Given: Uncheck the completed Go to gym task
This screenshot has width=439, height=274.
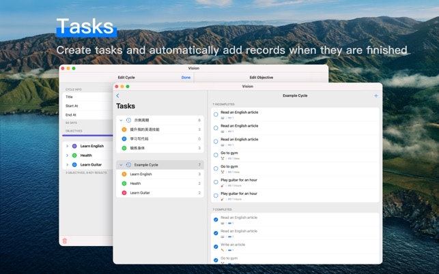Looking at the screenshot, I should [x=216, y=260].
